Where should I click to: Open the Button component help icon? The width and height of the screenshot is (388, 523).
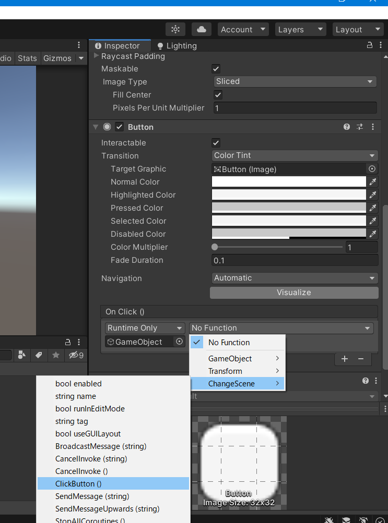tap(347, 127)
